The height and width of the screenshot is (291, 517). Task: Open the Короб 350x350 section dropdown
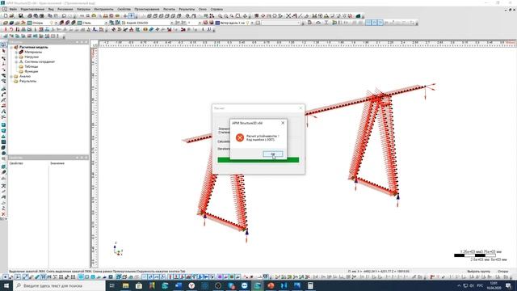click(x=172, y=23)
